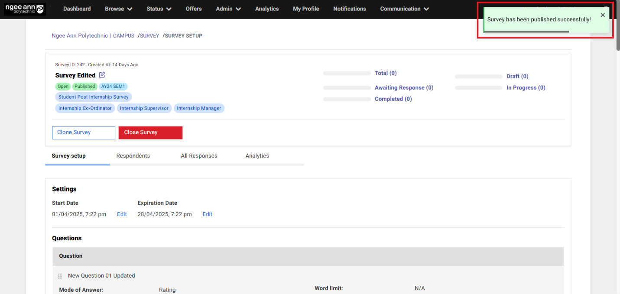620x294 pixels.
Task: Open the Status dropdown in navbar
Action: tap(159, 9)
